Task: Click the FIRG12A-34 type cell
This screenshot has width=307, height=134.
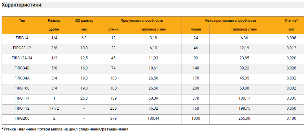Action: pyautogui.click(x=22, y=58)
